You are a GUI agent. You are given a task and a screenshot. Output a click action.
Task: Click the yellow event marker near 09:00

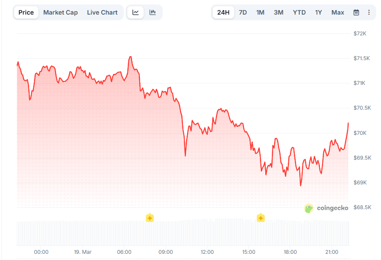pos(150,218)
